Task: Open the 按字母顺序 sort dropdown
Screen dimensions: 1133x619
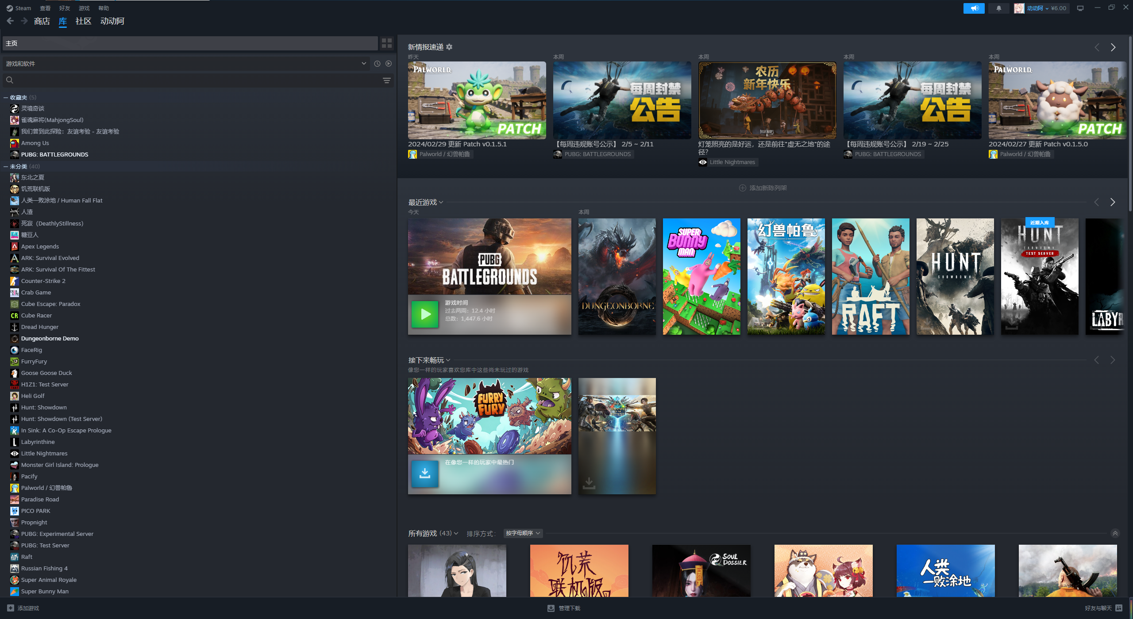Action: click(523, 533)
